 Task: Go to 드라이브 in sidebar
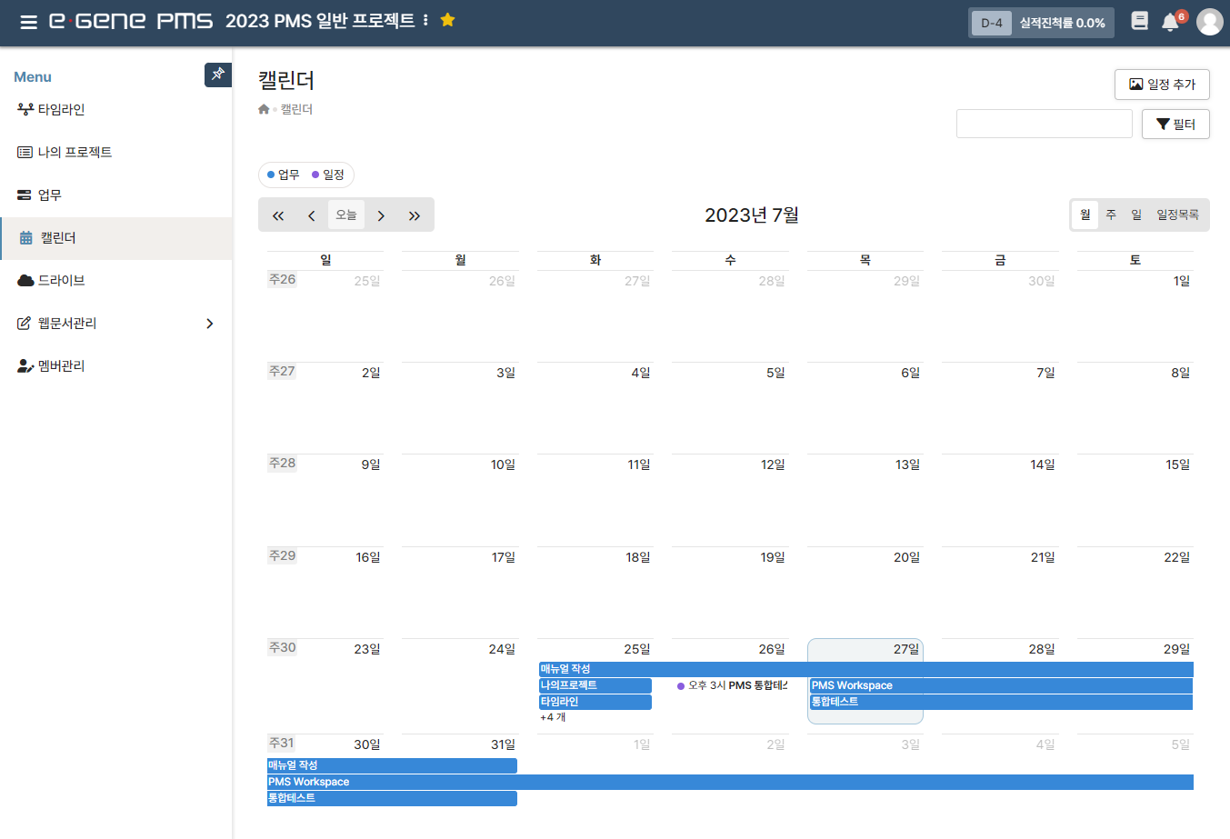(61, 281)
